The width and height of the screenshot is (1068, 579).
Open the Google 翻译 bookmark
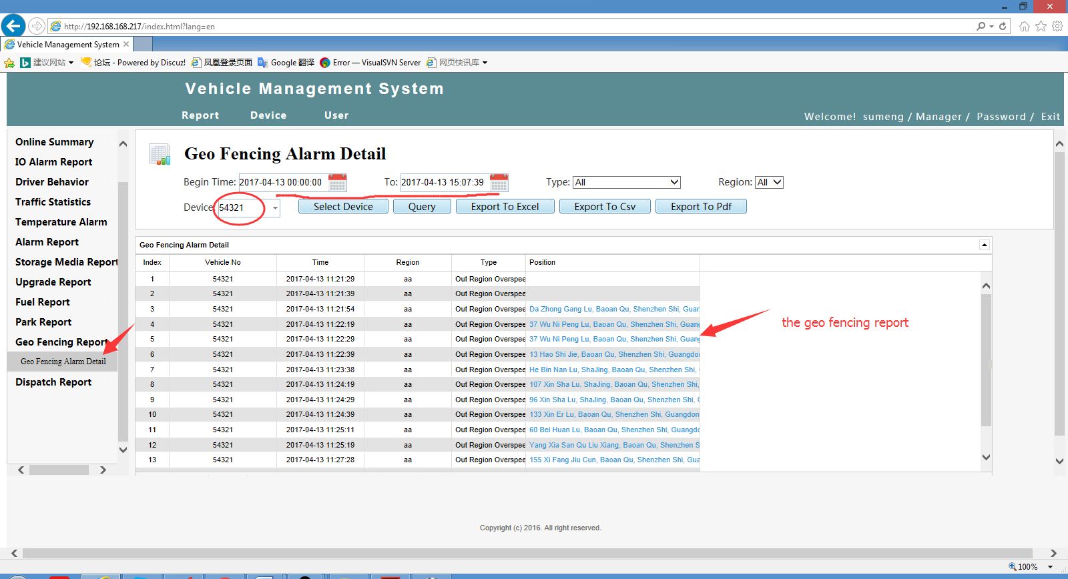click(286, 63)
